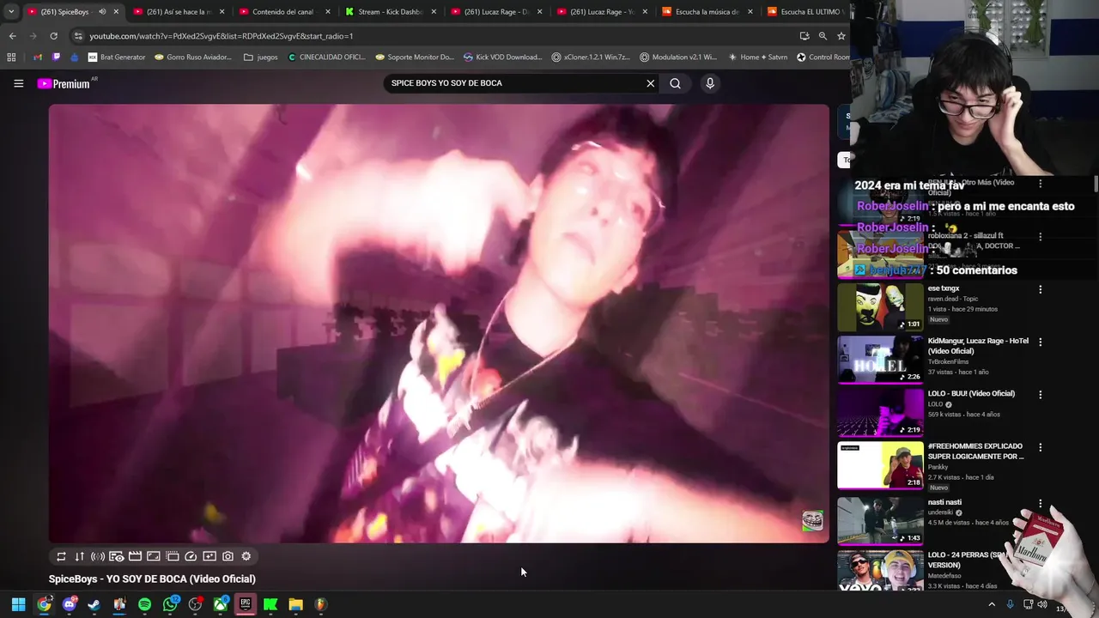Open FL Studio from the taskbar

click(321, 604)
